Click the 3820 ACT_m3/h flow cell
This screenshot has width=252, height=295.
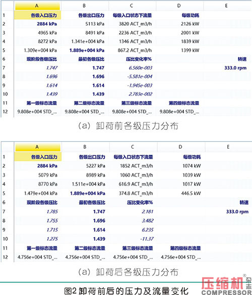point(132,24)
